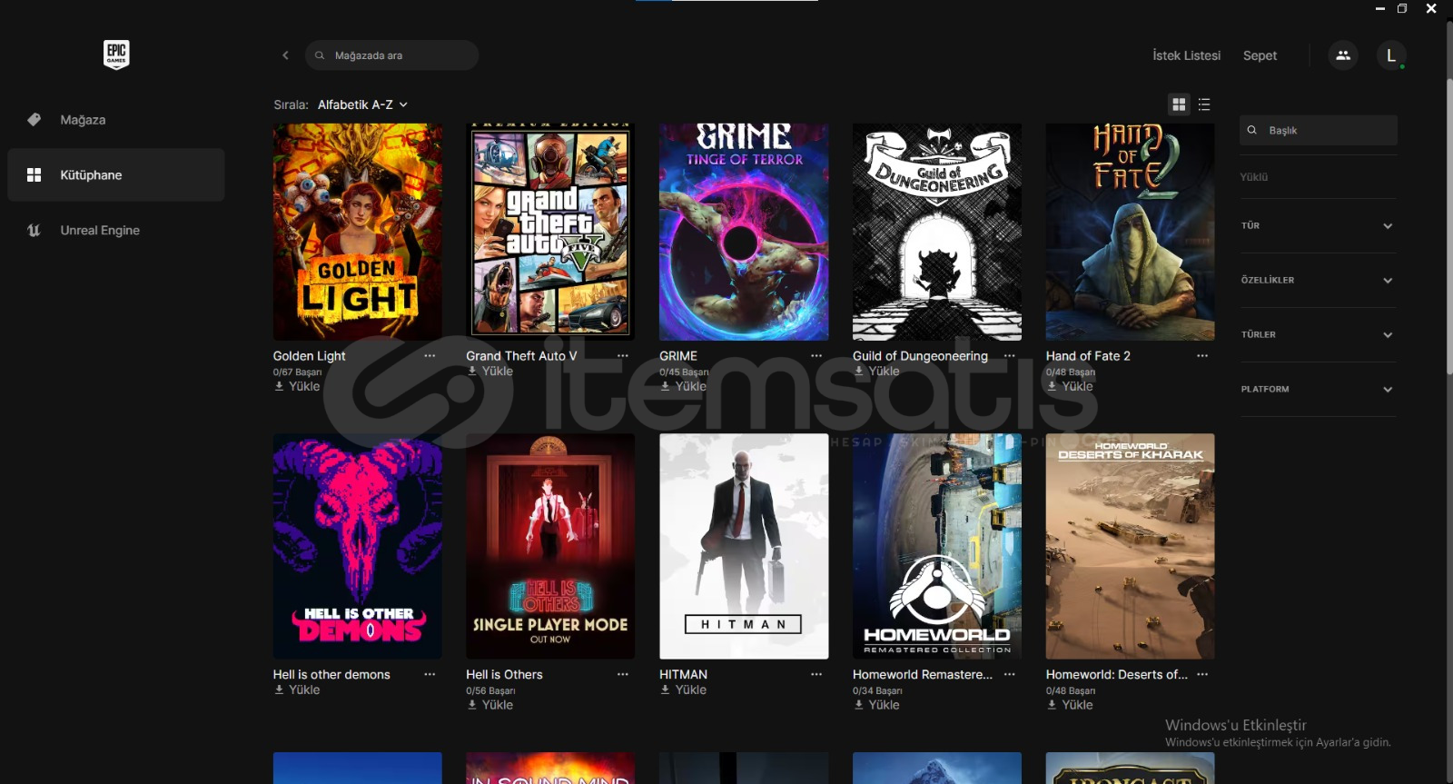Open more options for HITMAN
Image resolution: width=1453 pixels, height=784 pixels.
(816, 674)
